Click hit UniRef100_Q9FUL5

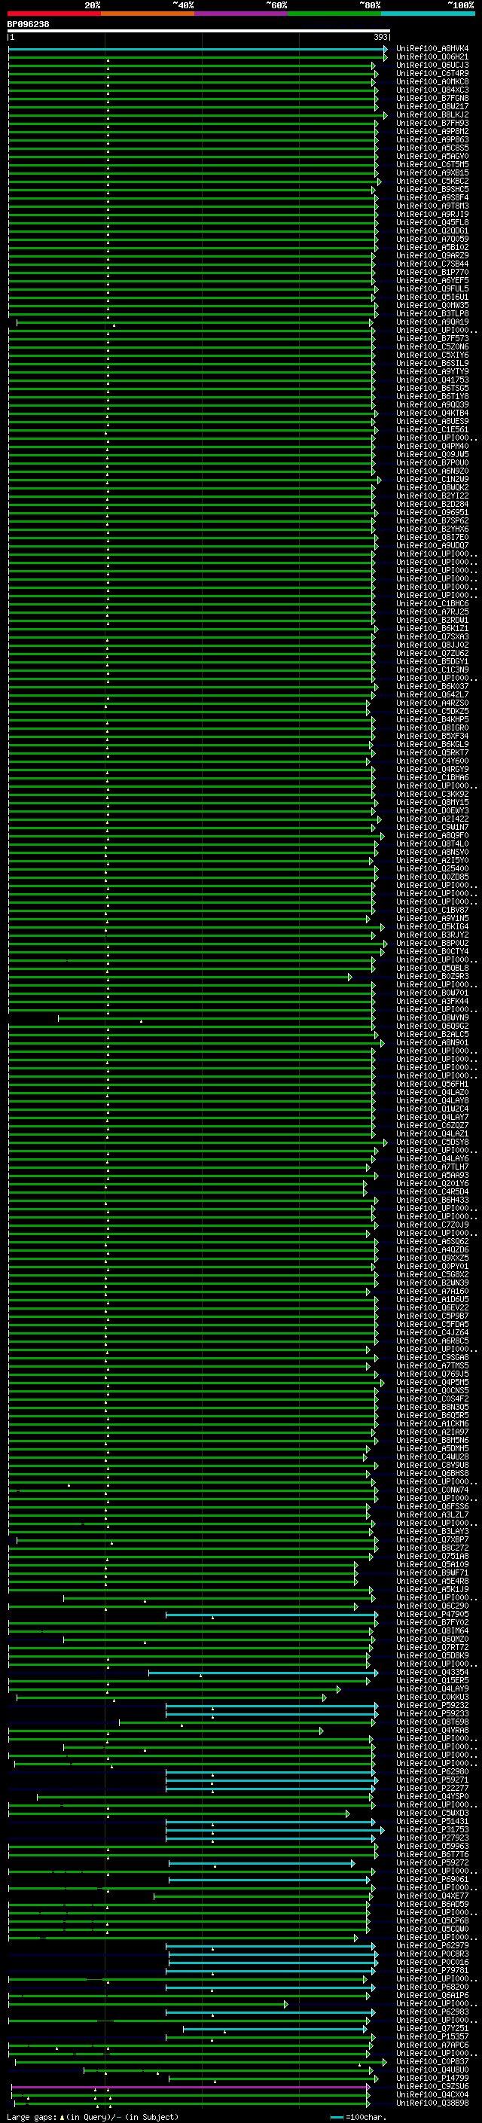[432, 288]
